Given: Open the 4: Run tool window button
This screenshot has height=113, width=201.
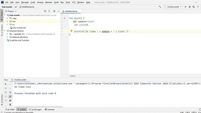Looking at the screenshot, I should (x=22, y=110).
